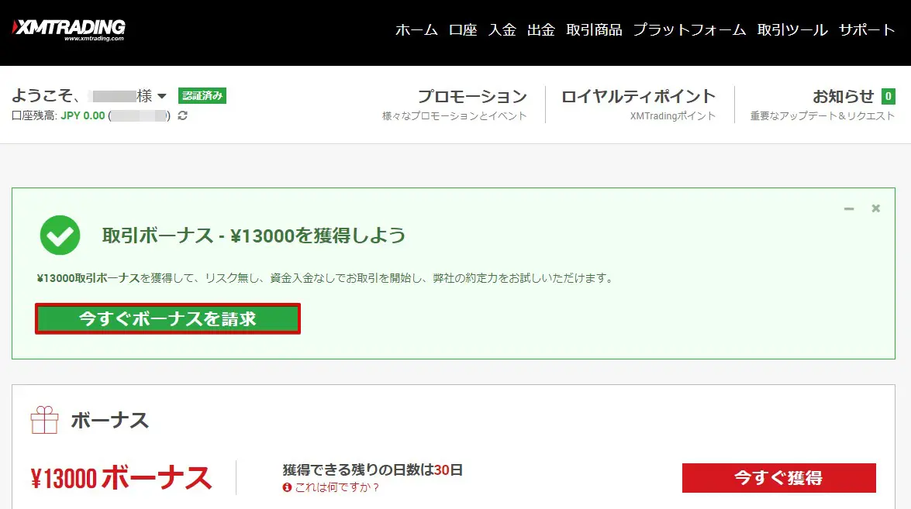Click the gift box bonus icon
The height and width of the screenshot is (509, 911).
[44, 420]
